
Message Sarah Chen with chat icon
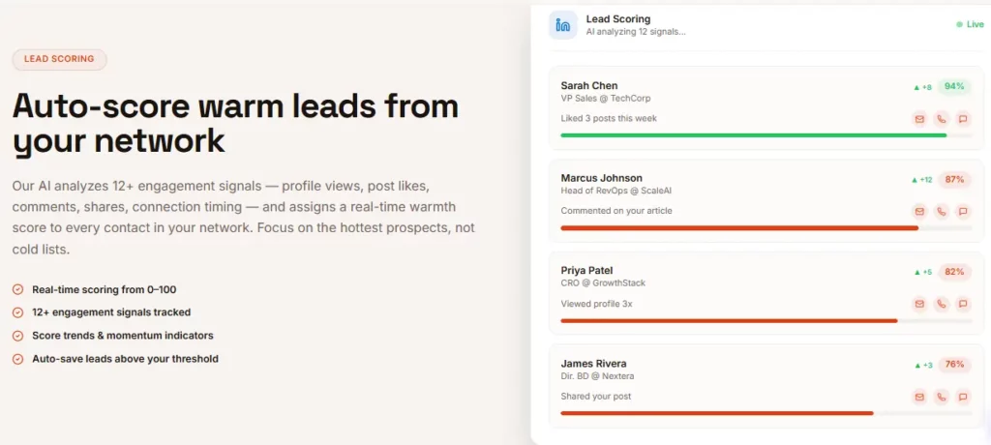pyautogui.click(x=963, y=119)
